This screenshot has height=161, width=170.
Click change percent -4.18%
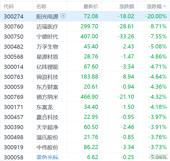coord(157,107)
